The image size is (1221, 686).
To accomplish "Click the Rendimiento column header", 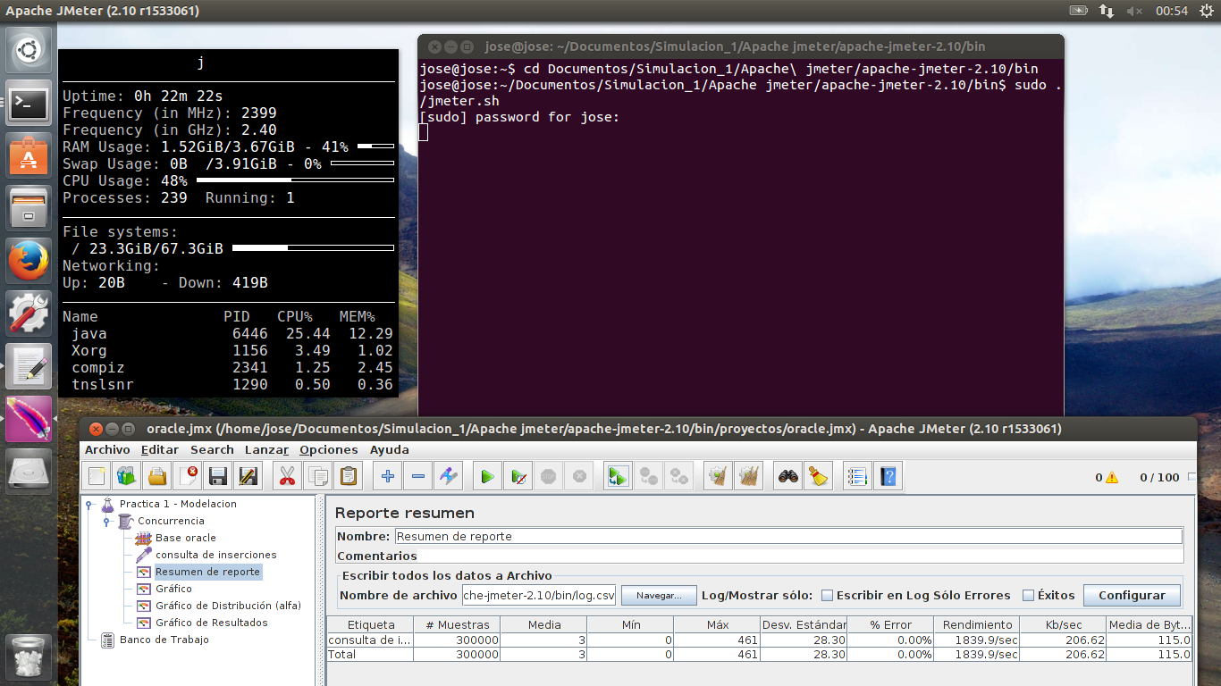I will click(x=978, y=624).
